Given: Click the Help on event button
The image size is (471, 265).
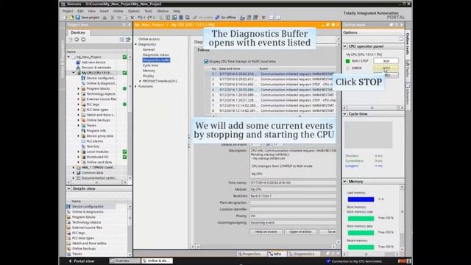Looking at the screenshot, I should (x=266, y=232).
